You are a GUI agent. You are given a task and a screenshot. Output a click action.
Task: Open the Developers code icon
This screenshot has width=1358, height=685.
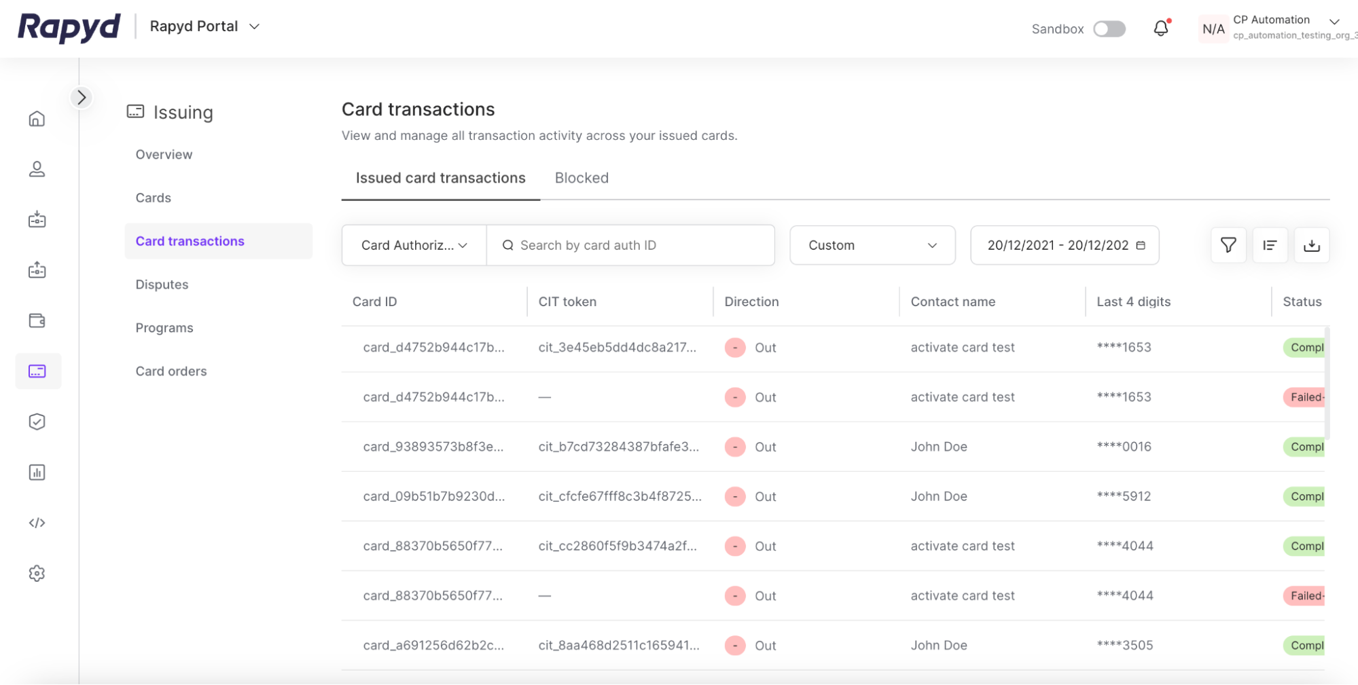click(x=37, y=523)
